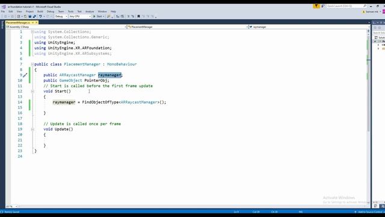Close the PlacementManager.cs tab
The width and height of the screenshot is (385, 217).
pyautogui.click(x=37, y=22)
